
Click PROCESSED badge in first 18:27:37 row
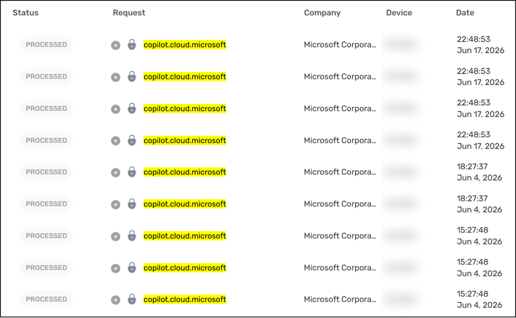(x=46, y=172)
